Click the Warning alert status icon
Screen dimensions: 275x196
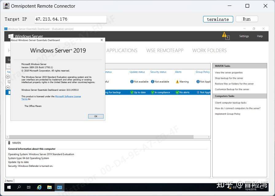[177, 82]
